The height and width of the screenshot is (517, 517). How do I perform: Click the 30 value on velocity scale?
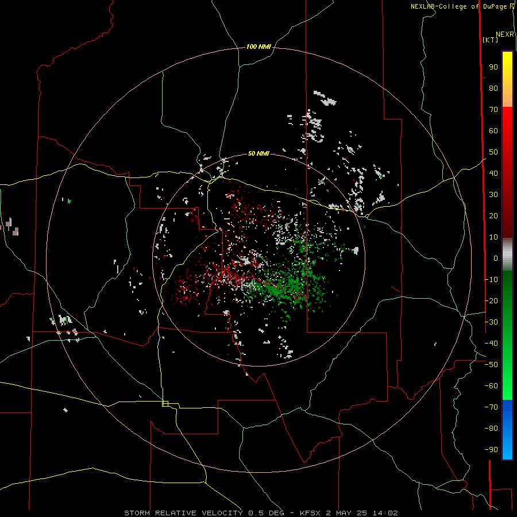pos(493,195)
